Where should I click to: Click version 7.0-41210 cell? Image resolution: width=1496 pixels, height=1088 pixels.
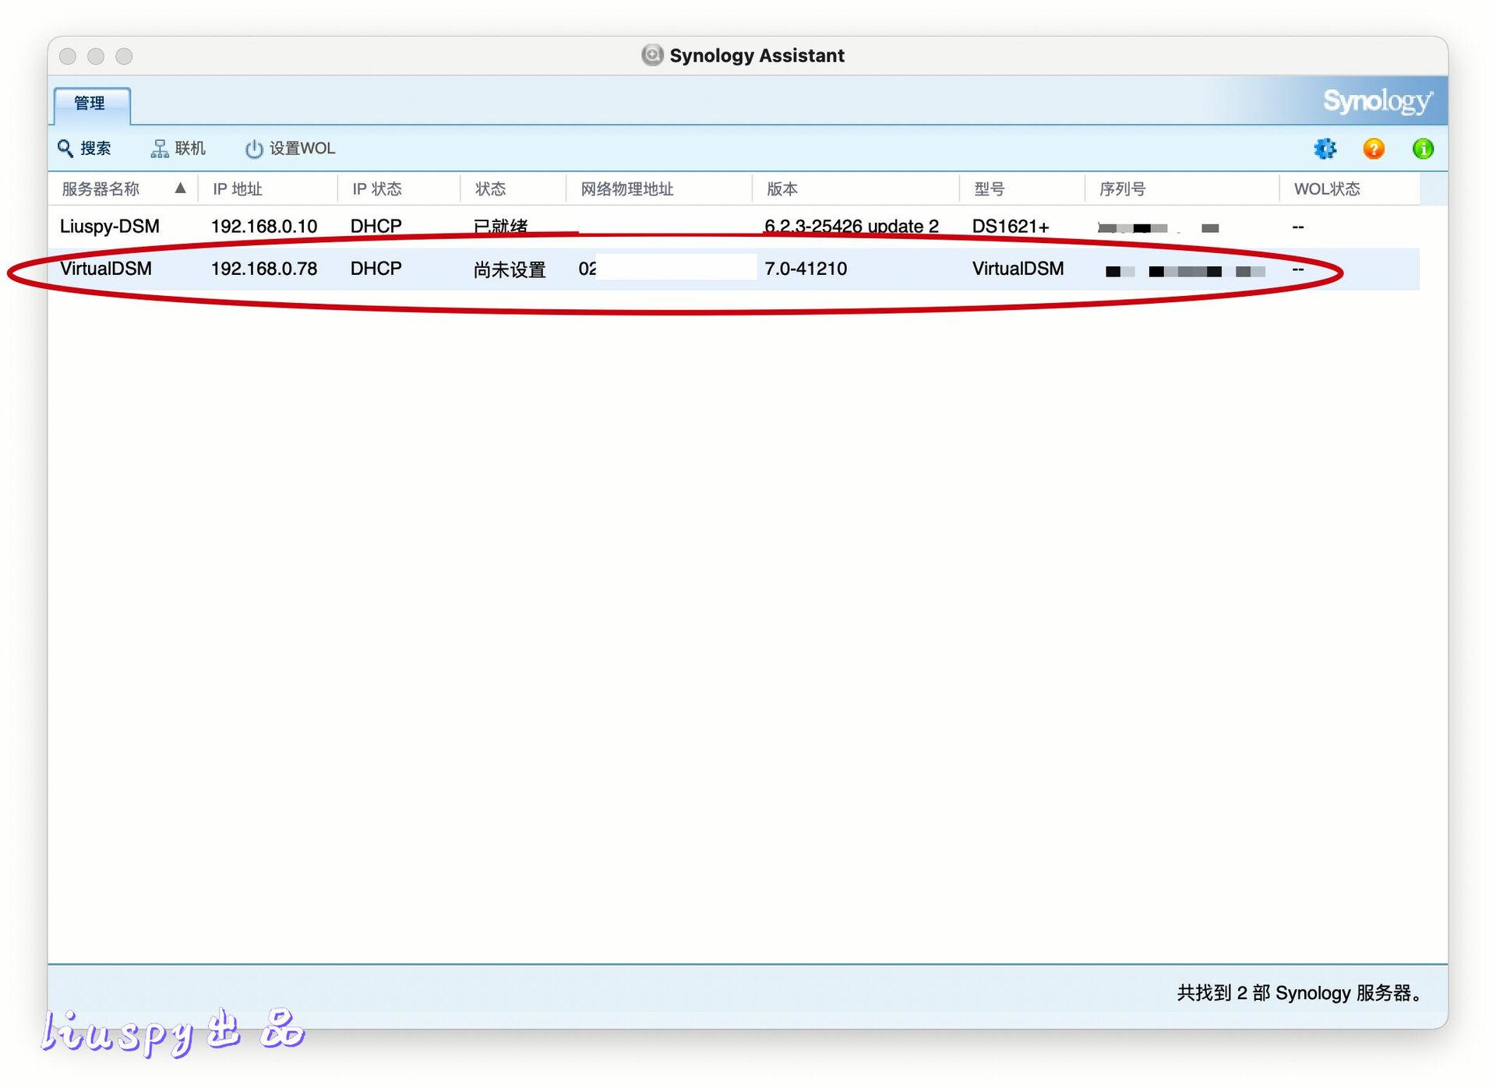[x=806, y=269]
